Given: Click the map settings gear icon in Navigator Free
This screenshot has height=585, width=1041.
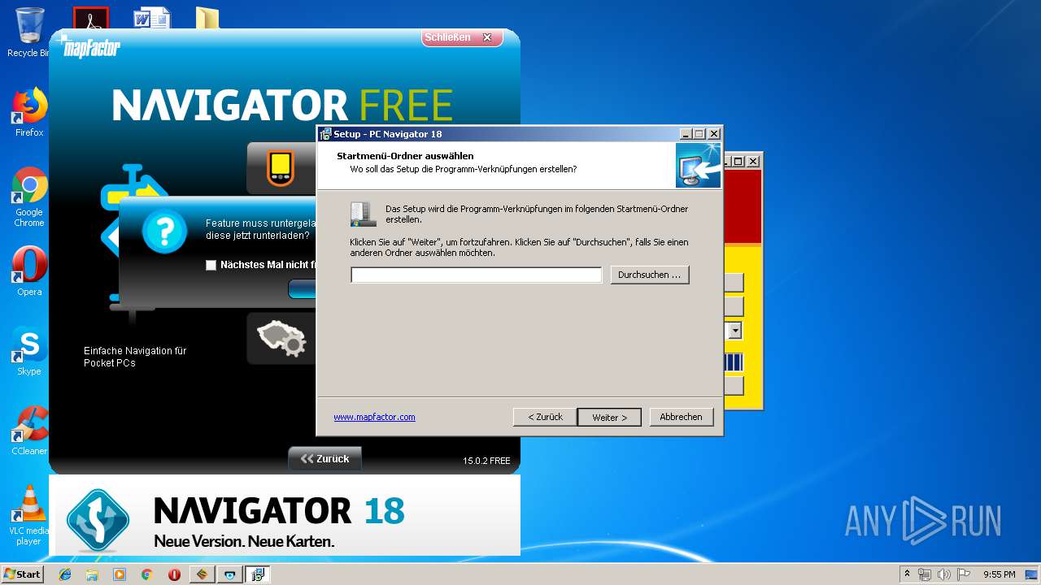Looking at the screenshot, I should pos(281,339).
